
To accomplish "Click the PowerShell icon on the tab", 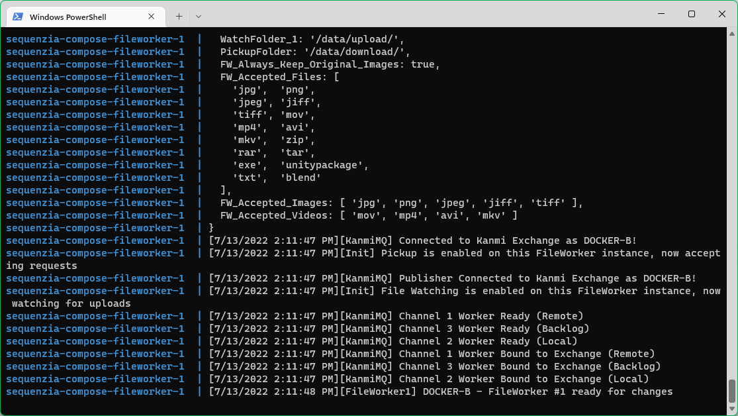I will click(x=18, y=17).
